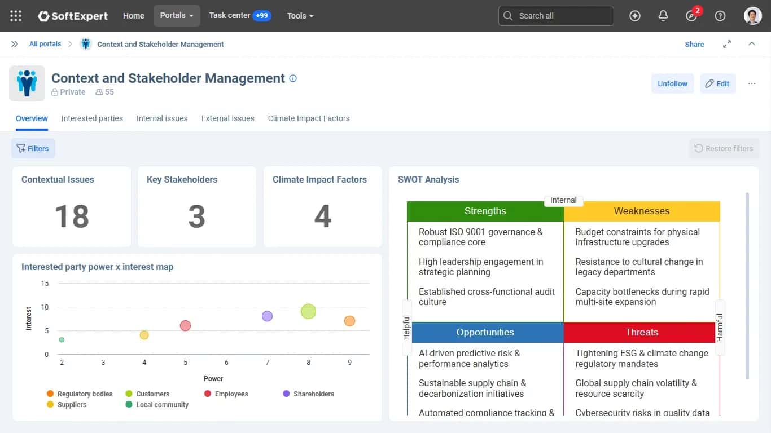Image resolution: width=771 pixels, height=433 pixels.
Task: Toggle Regulatory bodies legend swatch
Action: pos(50,394)
